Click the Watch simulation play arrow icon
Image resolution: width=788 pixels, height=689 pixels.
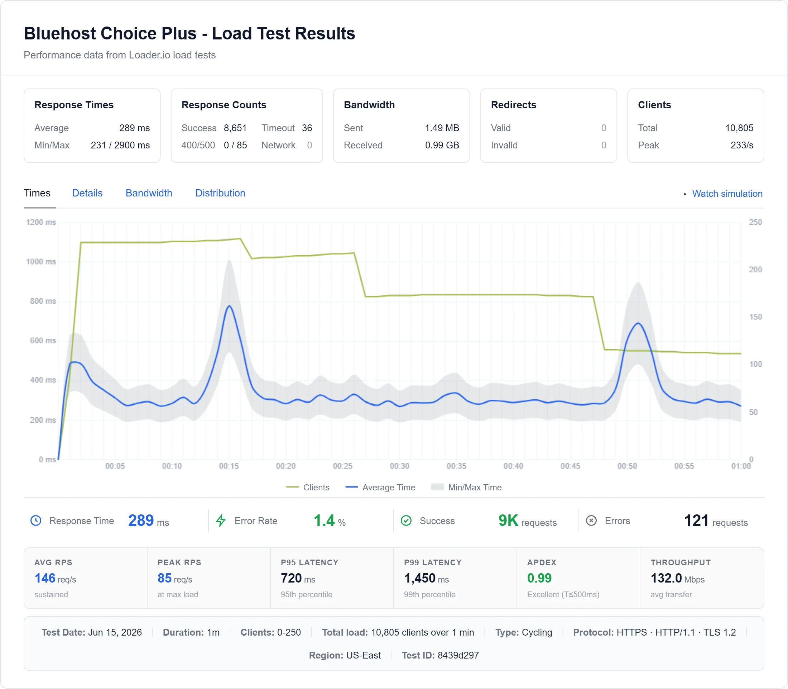[685, 194]
